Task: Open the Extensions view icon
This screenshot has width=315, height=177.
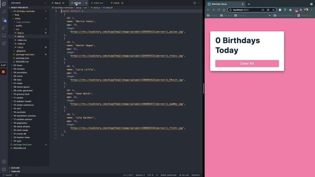Action: [4, 43]
